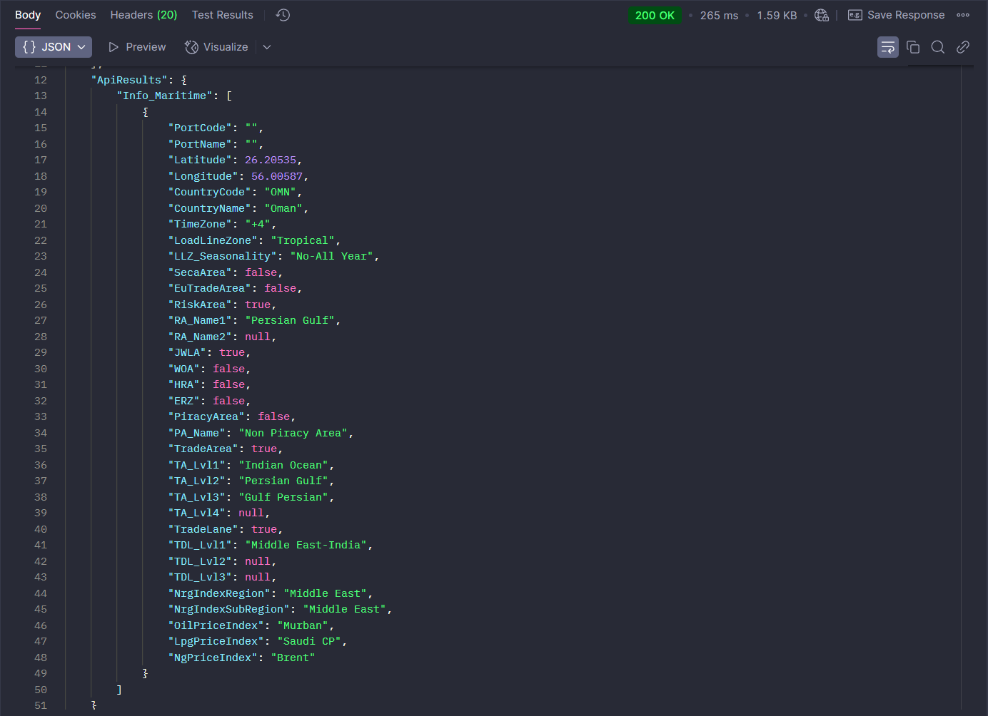Open the Headers (20) tab
The width and height of the screenshot is (988, 716).
pyautogui.click(x=143, y=15)
